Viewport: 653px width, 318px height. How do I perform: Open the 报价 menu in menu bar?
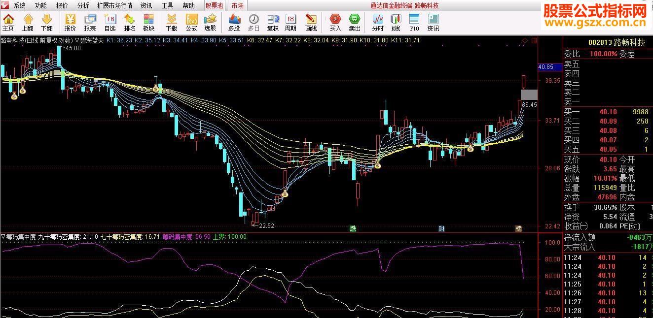62,6
